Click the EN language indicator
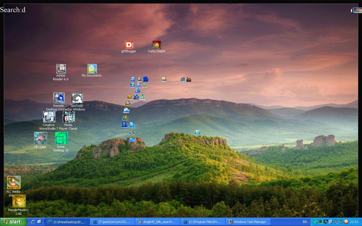The image size is (362, 226). click(x=305, y=222)
